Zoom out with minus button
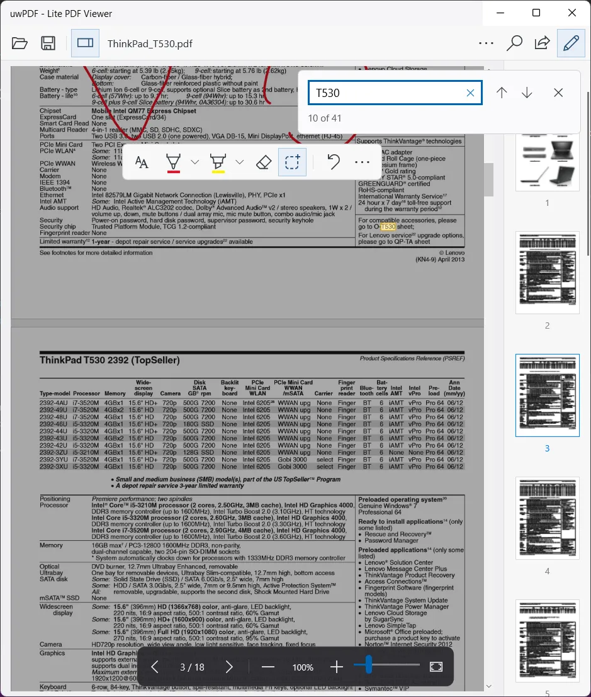The height and width of the screenshot is (697, 591). coord(268,667)
